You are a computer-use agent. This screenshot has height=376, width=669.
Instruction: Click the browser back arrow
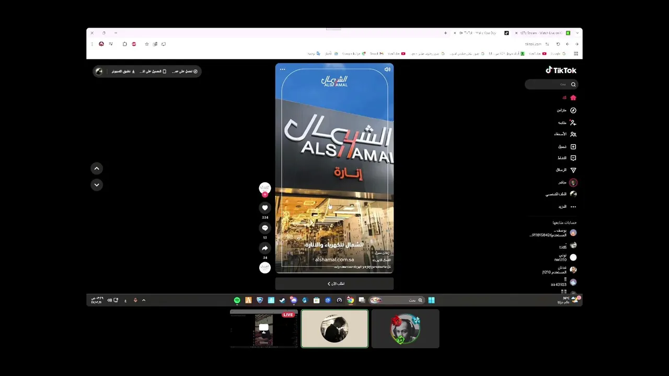[x=576, y=44]
